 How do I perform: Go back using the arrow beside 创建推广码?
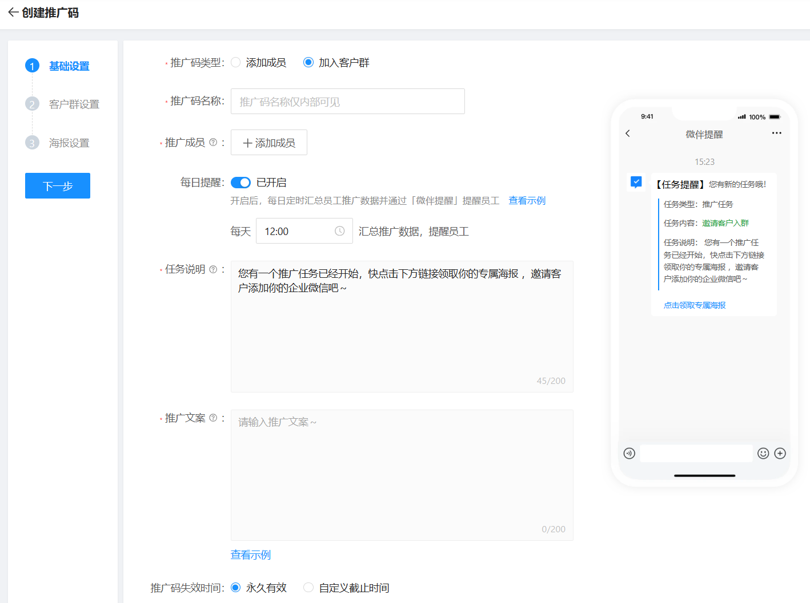coord(13,13)
